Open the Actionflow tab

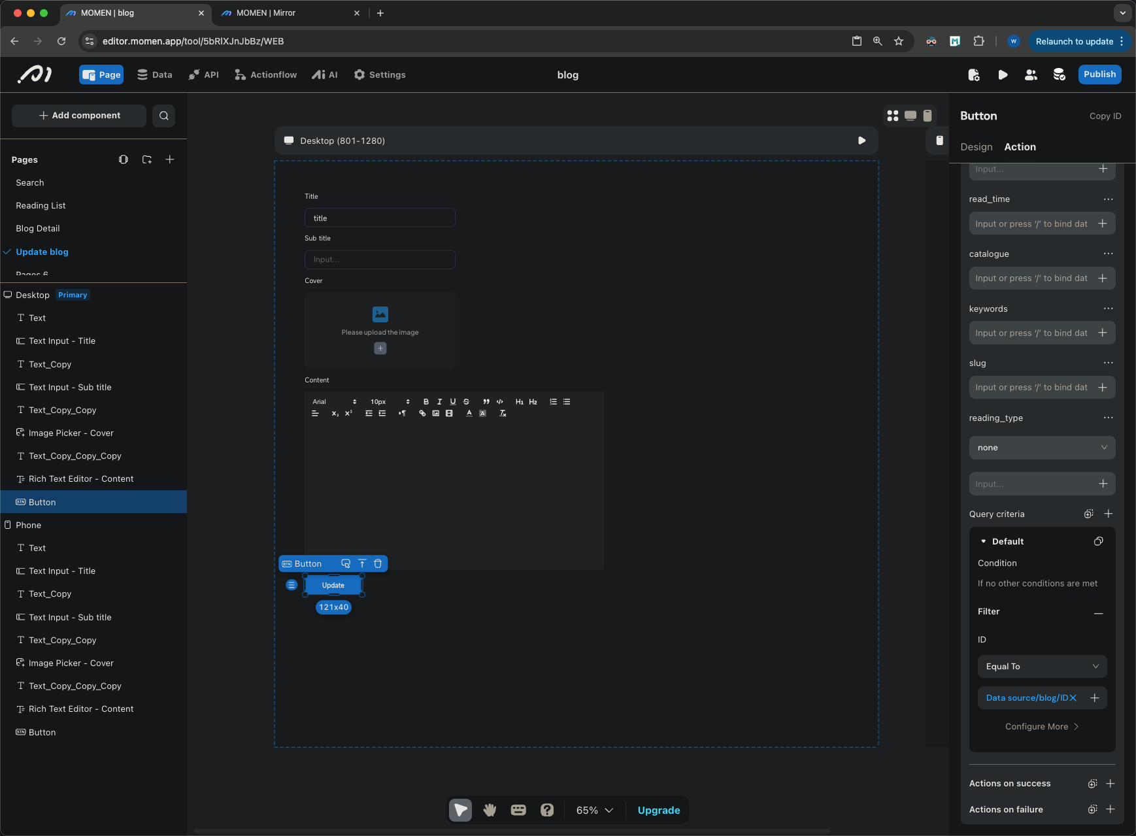(x=265, y=75)
